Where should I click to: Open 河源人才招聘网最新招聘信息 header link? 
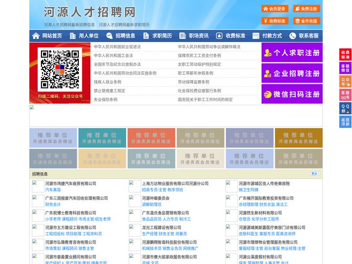pyautogui.click(x=69, y=25)
